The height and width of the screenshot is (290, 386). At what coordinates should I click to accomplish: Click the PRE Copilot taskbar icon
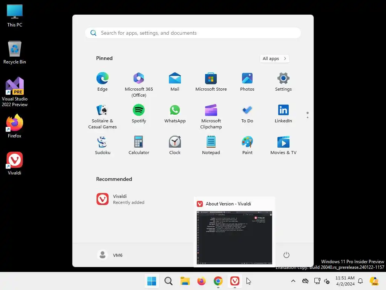pyautogui.click(x=374, y=281)
